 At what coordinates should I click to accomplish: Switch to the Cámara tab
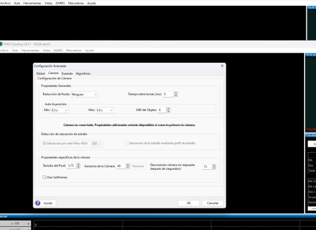coord(53,73)
